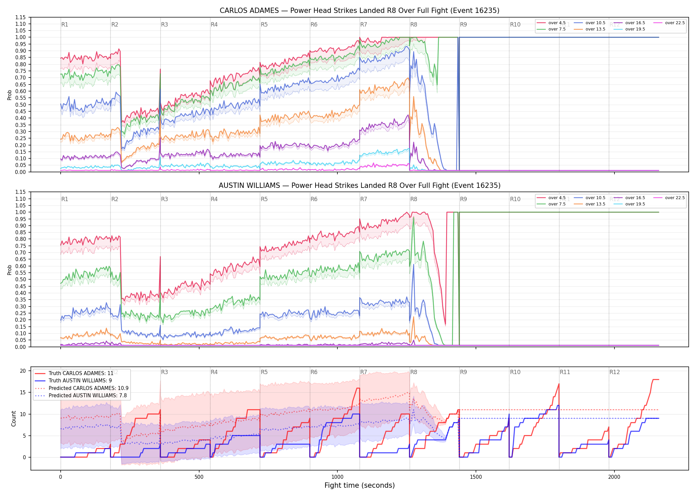The width and height of the screenshot is (696, 497).
Task: Click the R5 round marker in top chart
Action: [x=264, y=25]
